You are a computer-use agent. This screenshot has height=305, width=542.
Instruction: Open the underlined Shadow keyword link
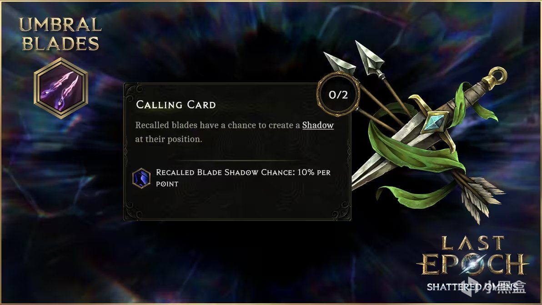pyautogui.click(x=318, y=125)
